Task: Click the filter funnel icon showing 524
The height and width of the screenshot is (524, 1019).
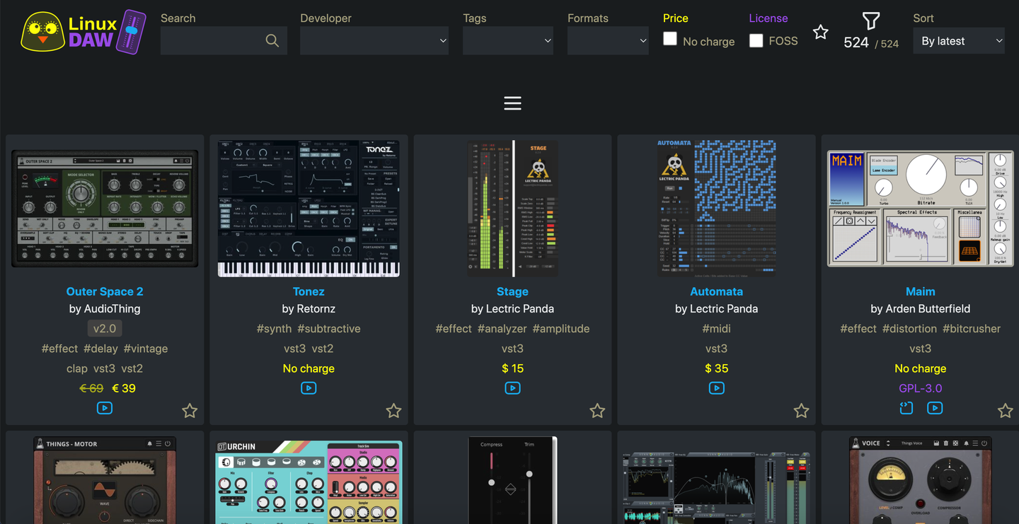Action: (x=870, y=21)
